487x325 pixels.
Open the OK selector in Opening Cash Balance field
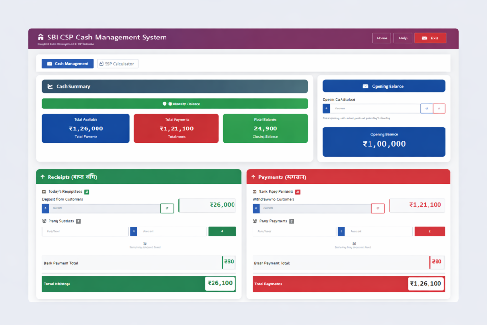click(x=427, y=108)
